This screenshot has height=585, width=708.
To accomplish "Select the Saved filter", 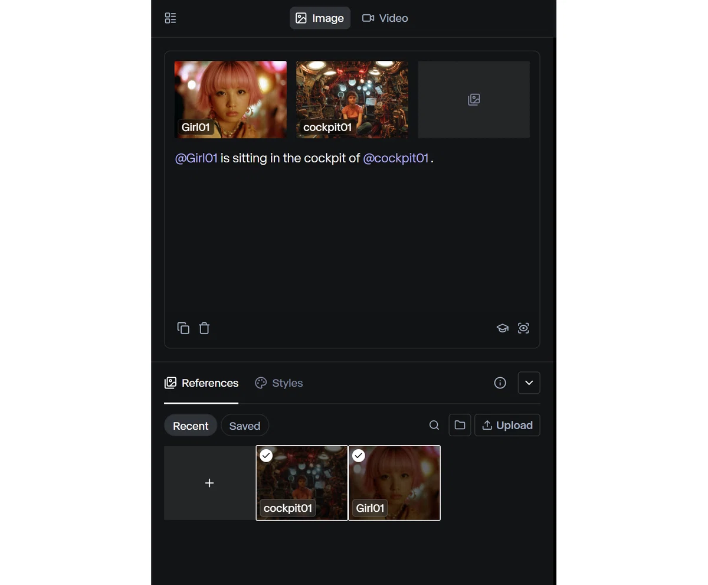I will click(x=245, y=426).
